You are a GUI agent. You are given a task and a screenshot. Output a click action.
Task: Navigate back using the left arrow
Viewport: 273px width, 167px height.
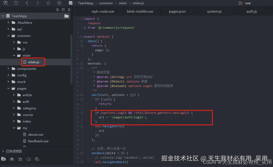27,3
